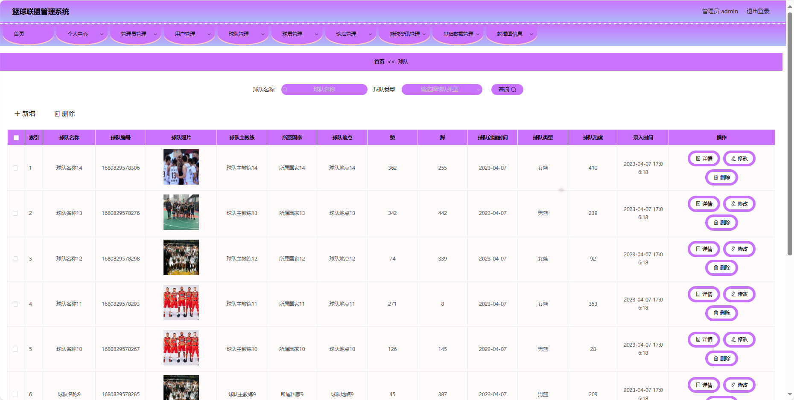Check the checkbox for row 球队名称9

pos(15,394)
